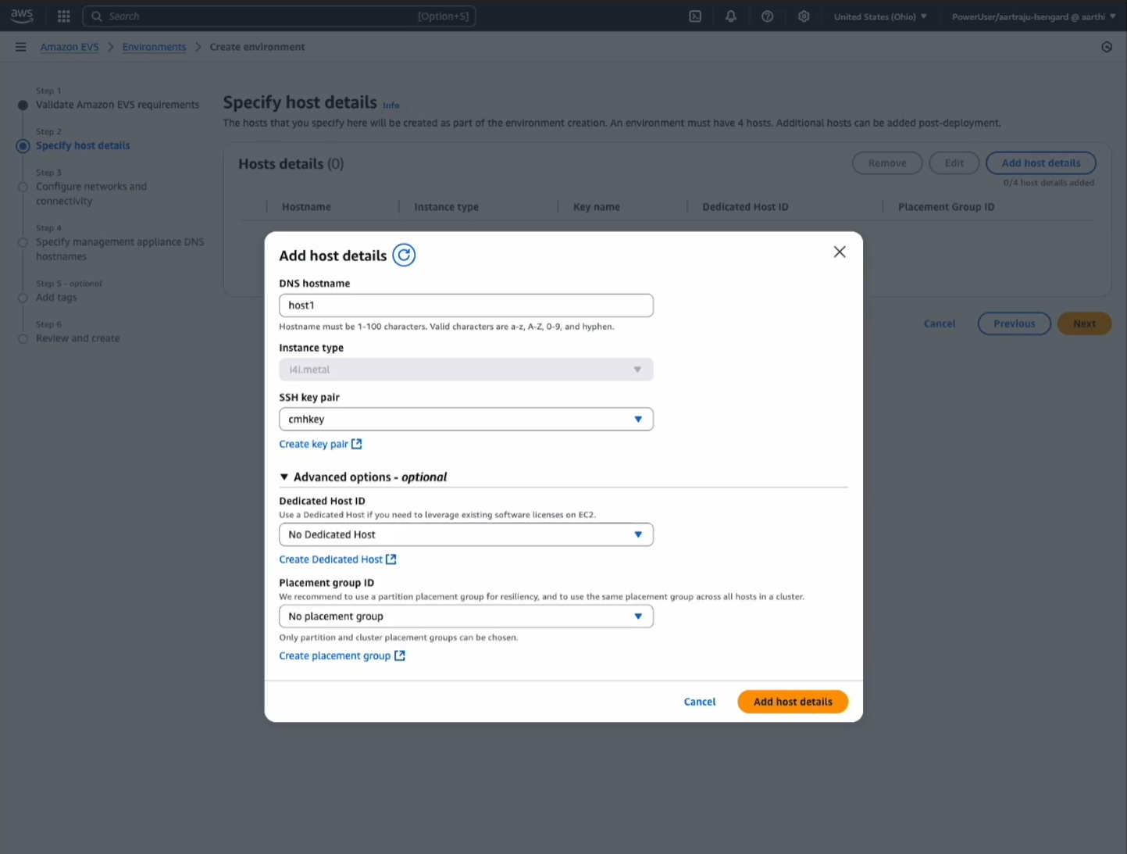Image resolution: width=1127 pixels, height=854 pixels.
Task: Click the Dedicated Host ID column header
Action: coord(745,207)
